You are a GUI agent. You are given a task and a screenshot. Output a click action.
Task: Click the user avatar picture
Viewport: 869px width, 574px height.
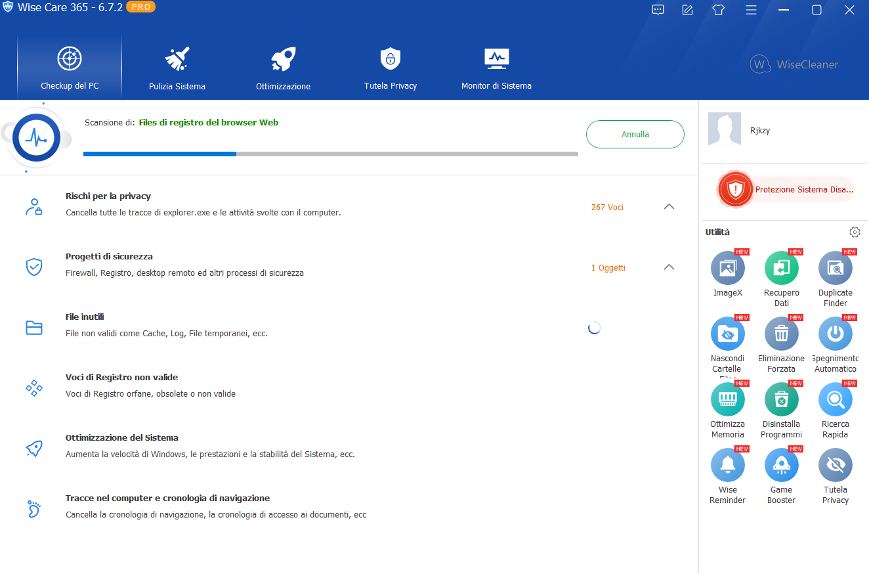point(725,129)
